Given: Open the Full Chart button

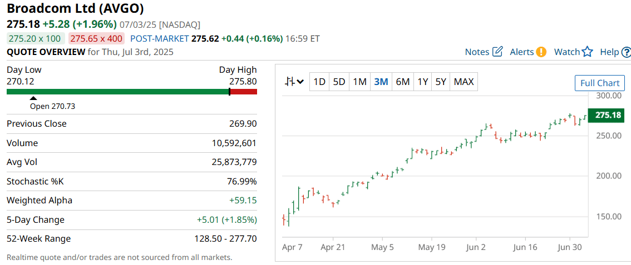Looking at the screenshot, I should pos(600,83).
